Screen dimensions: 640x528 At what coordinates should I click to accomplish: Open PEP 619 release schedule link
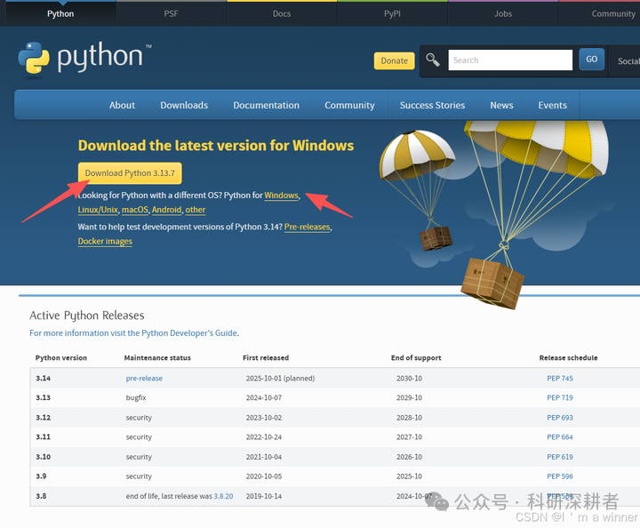(560, 457)
